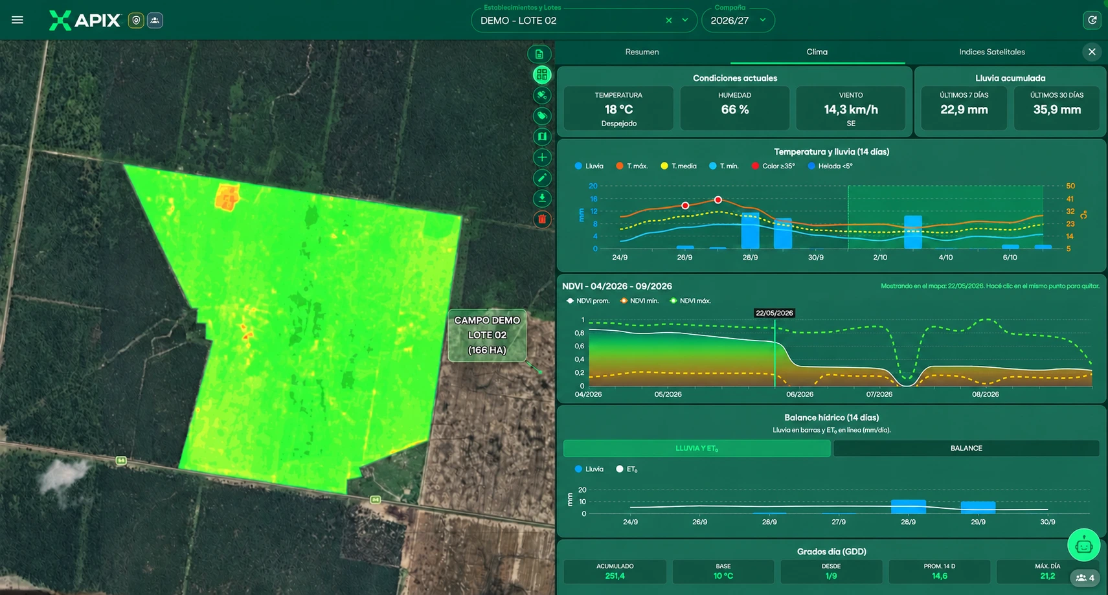Click the ÚLTIMOS 30 DÍAS 35,9 mm card
The width and height of the screenshot is (1108, 595).
1057,108
